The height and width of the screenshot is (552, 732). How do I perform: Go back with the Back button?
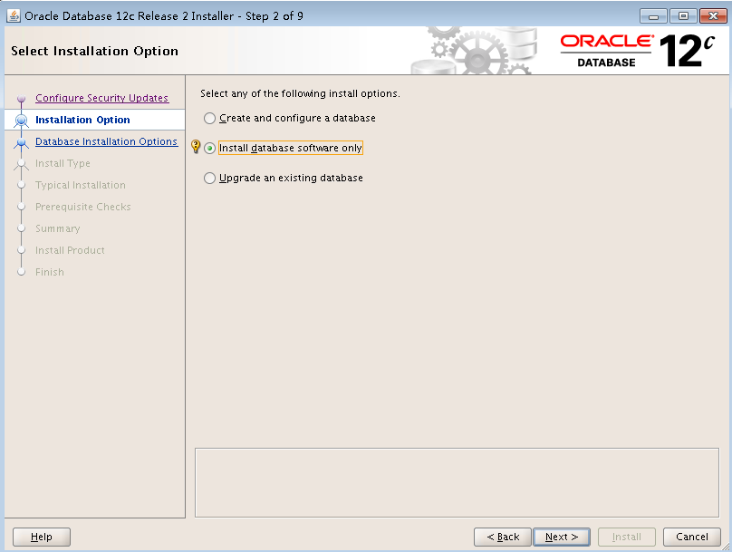[x=503, y=537]
